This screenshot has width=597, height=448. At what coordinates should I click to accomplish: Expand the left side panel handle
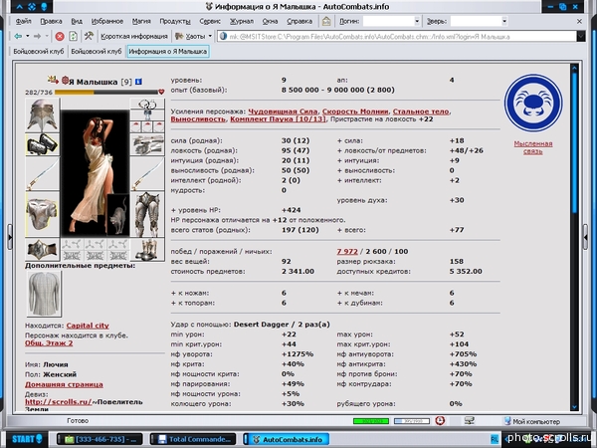coord(10,237)
